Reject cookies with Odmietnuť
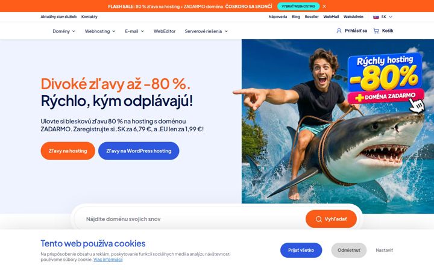Screen dimensions: 434x271 click(x=349, y=250)
